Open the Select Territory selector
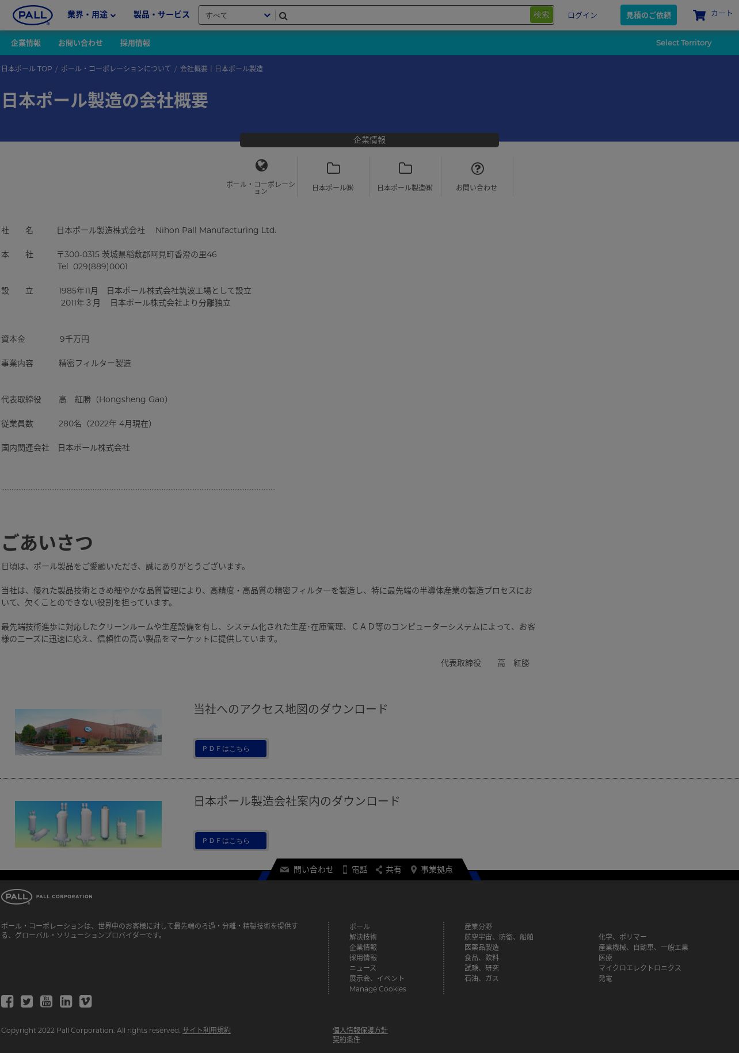The image size is (739, 1053). (x=684, y=43)
